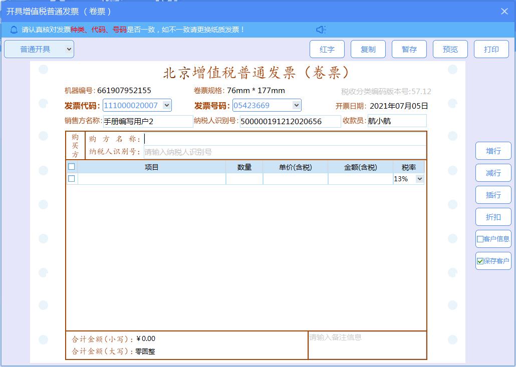Add a line with the 增行 button
Viewport: 516px width, 367px height.
point(493,151)
